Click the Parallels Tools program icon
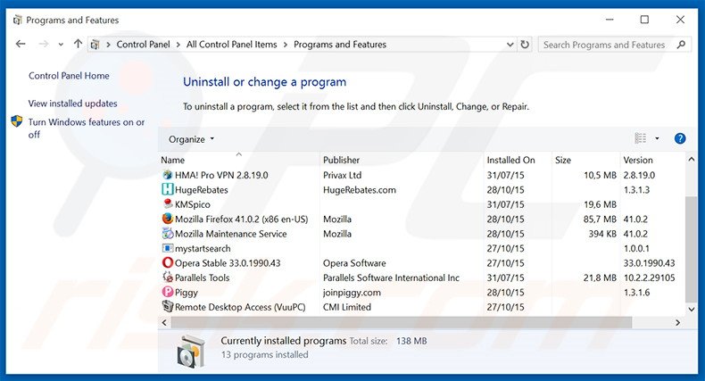This screenshot has width=705, height=381. (167, 277)
